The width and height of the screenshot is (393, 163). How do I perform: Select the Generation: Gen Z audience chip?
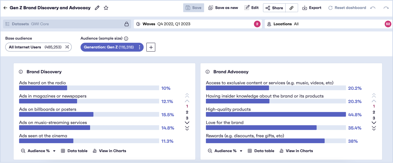point(112,47)
